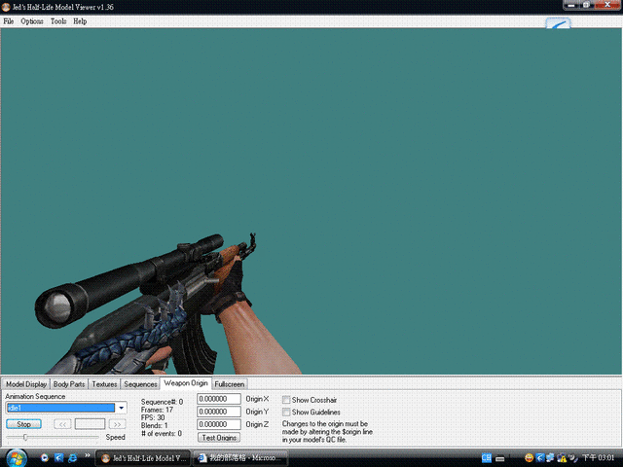Click the CH language indicator in tray
The height and width of the screenshot is (467, 623).
pyautogui.click(x=486, y=456)
